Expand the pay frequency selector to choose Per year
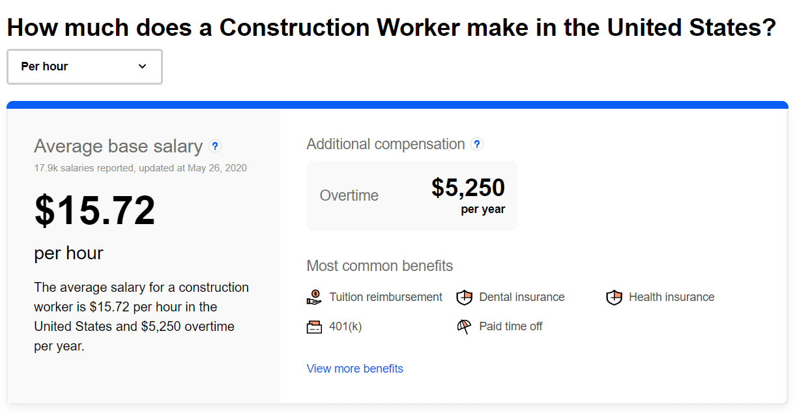The width and height of the screenshot is (795, 413). [84, 66]
